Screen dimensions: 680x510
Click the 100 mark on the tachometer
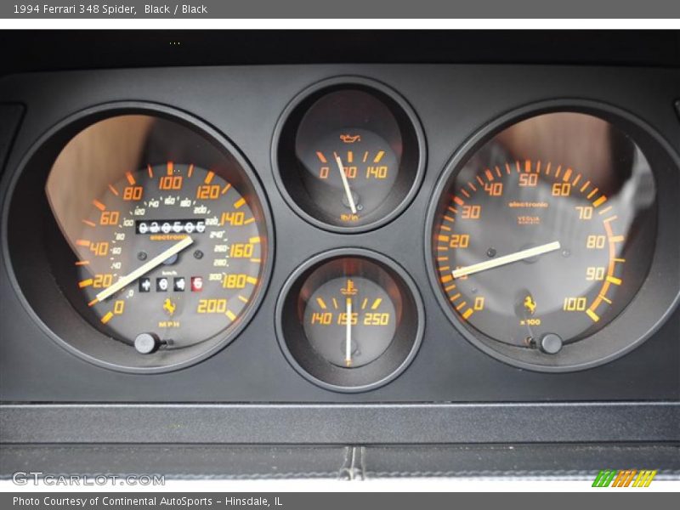574,304
